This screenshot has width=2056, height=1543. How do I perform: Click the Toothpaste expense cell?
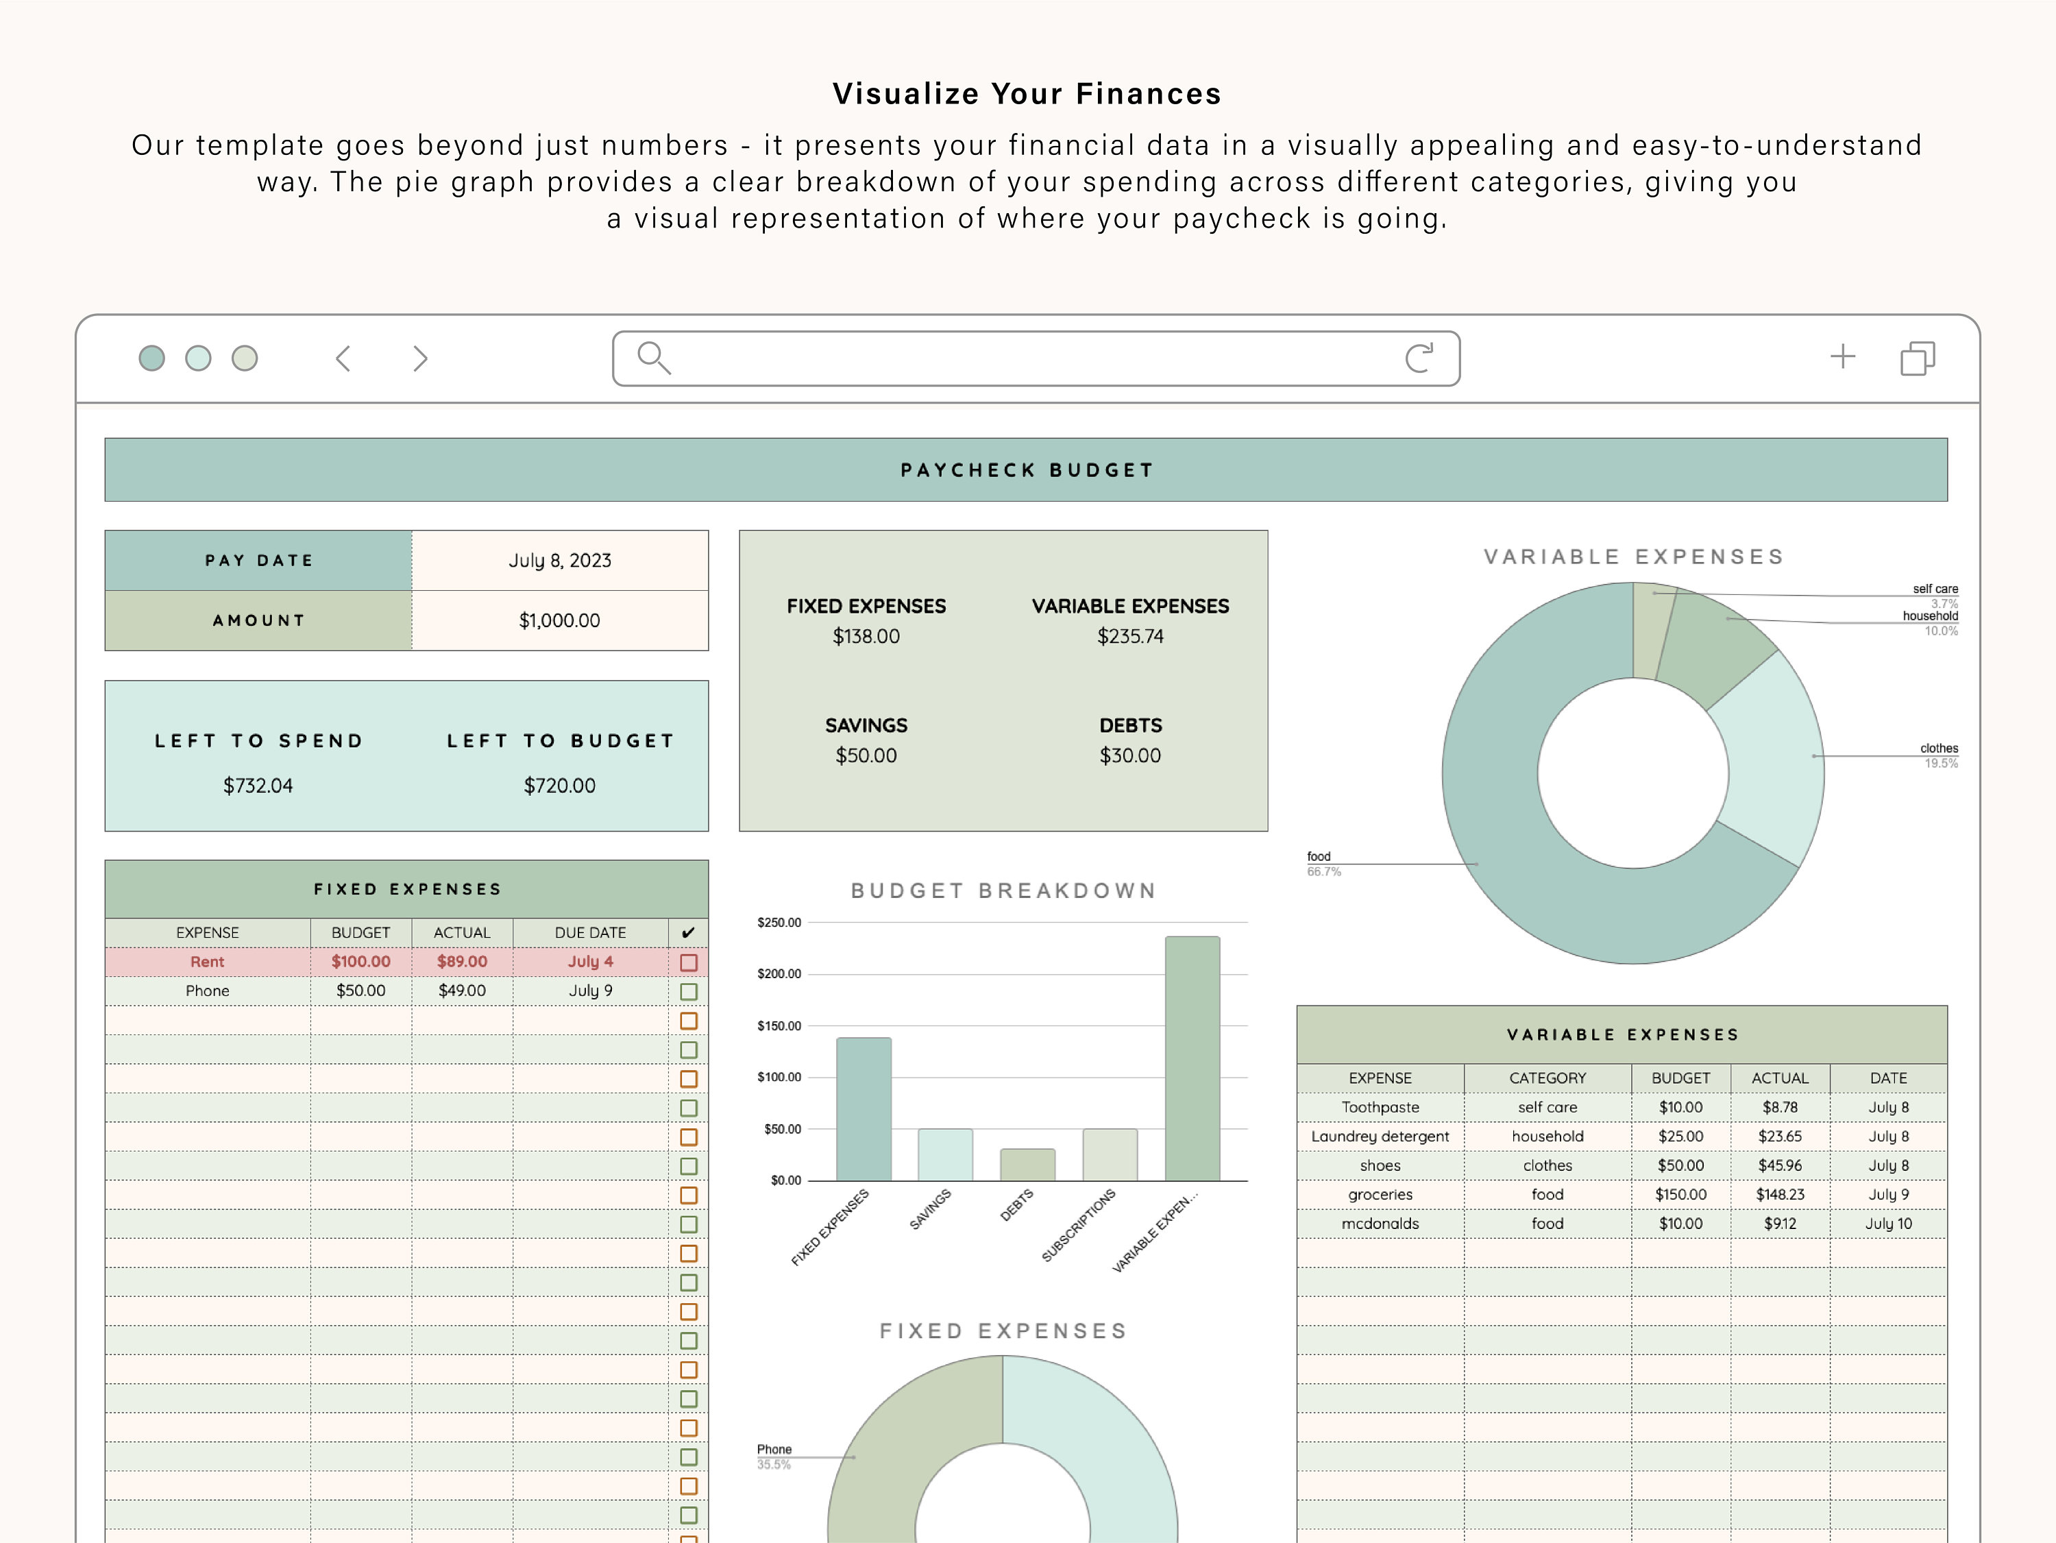(x=1380, y=1107)
